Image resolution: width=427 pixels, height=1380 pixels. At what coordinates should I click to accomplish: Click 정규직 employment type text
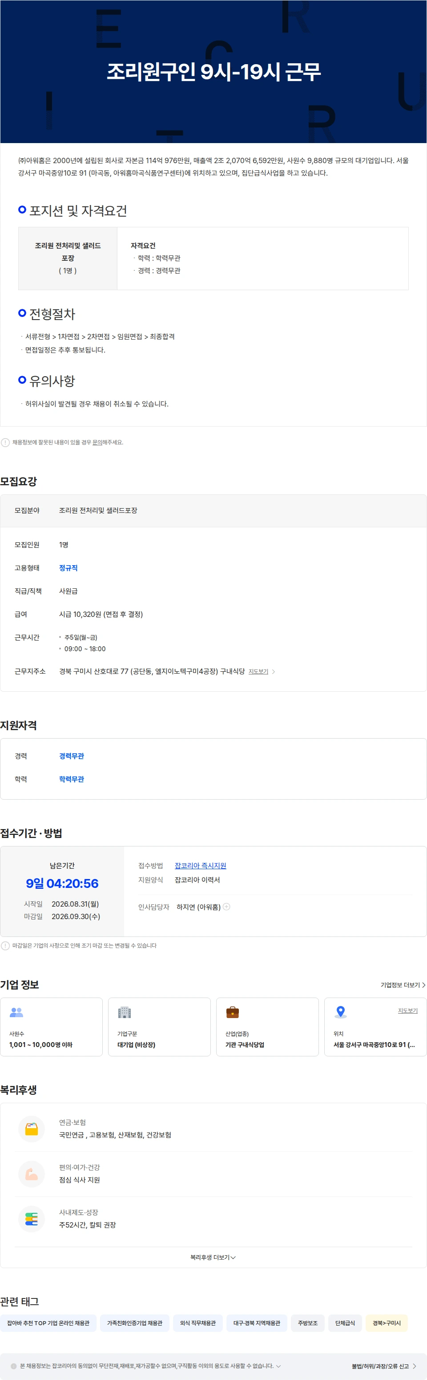68,568
